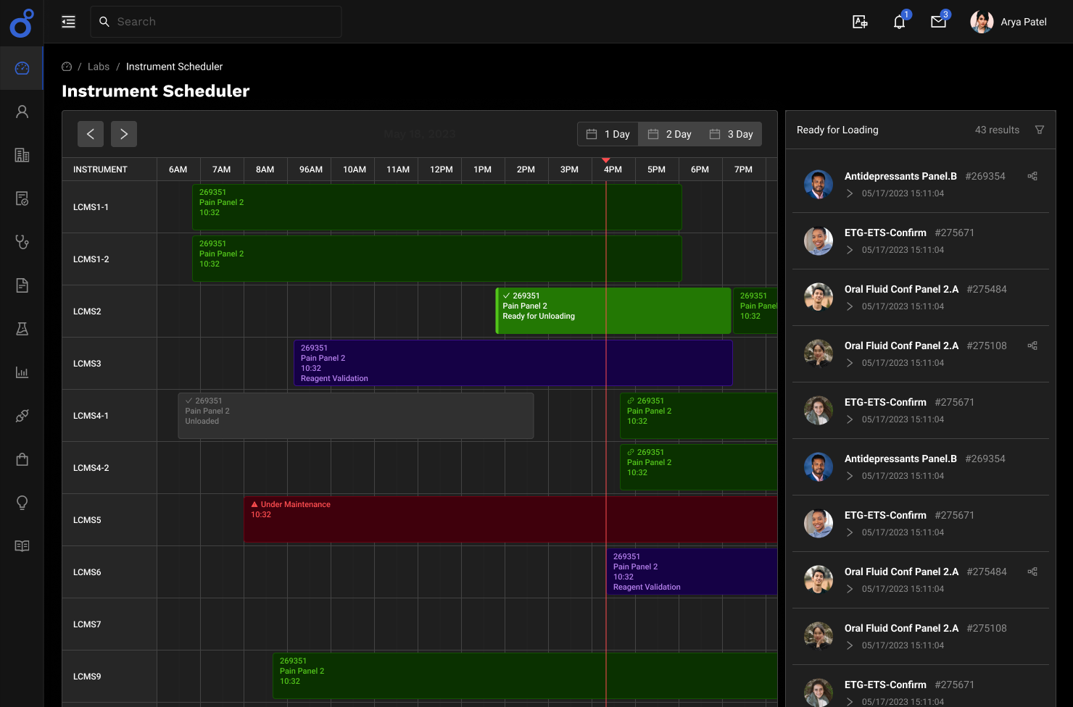Viewport: 1073px width, 707px height.
Task: Go to the Labs breadcrumb link
Action: tap(99, 67)
